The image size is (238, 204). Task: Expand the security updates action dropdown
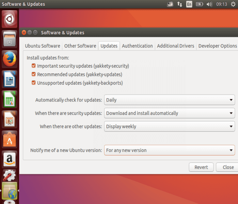[169, 113]
